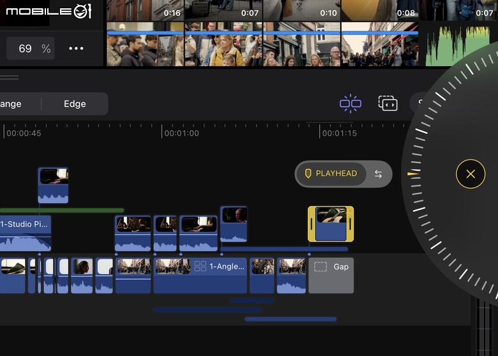Select the 1-Studio Pi... connected clip
The height and width of the screenshot is (356, 498).
click(26, 233)
